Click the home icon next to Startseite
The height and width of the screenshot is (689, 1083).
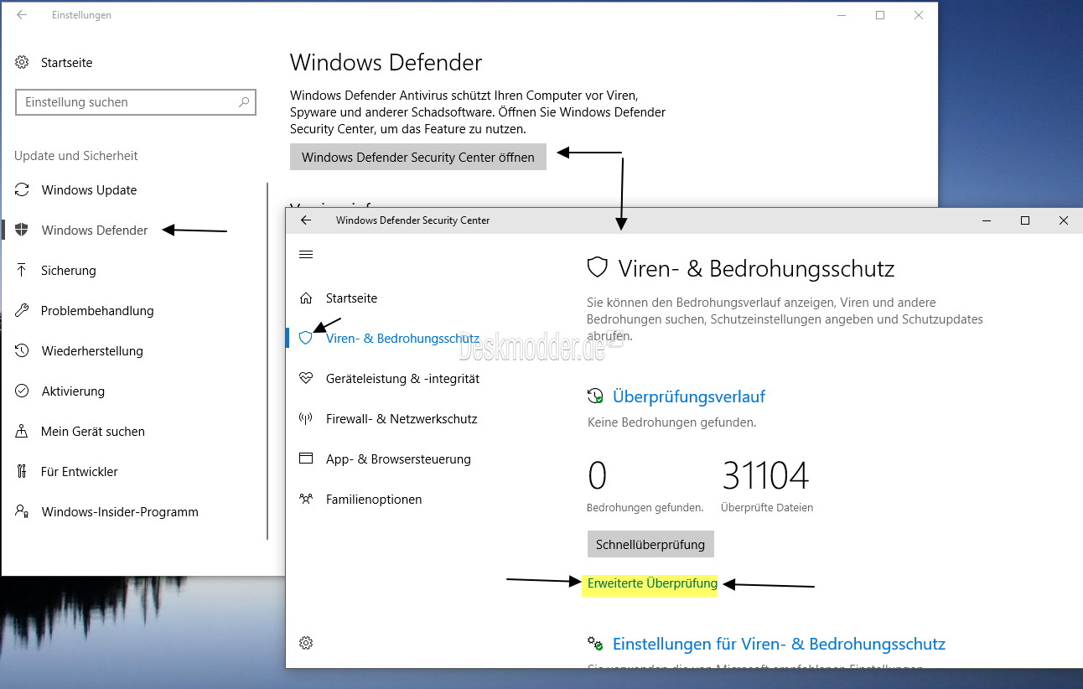click(306, 298)
